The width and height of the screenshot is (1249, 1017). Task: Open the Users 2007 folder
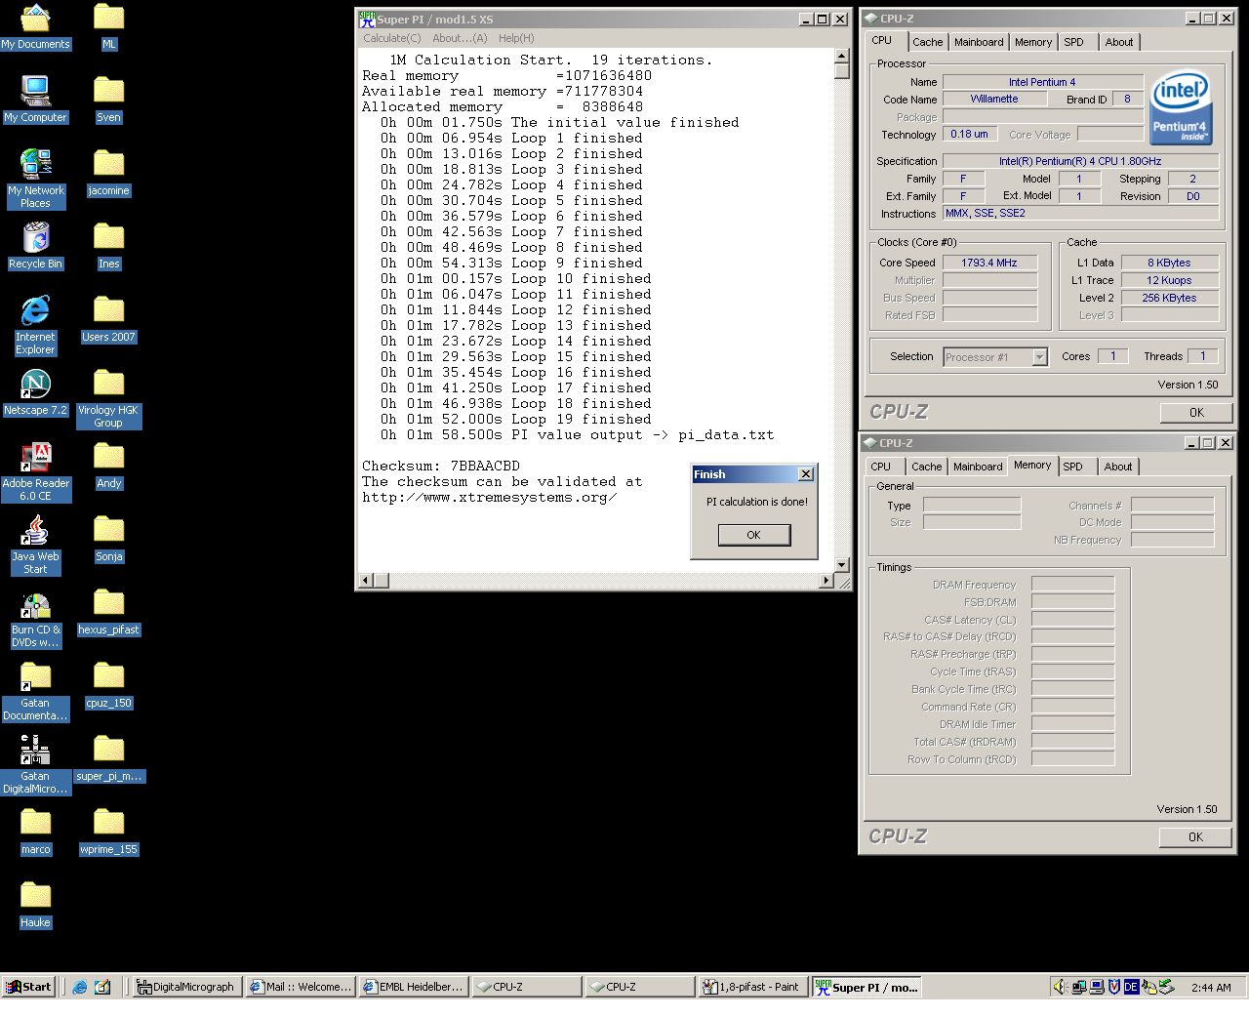pyautogui.click(x=108, y=319)
